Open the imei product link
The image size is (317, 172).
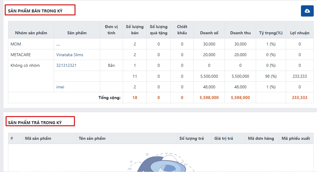coord(60,87)
